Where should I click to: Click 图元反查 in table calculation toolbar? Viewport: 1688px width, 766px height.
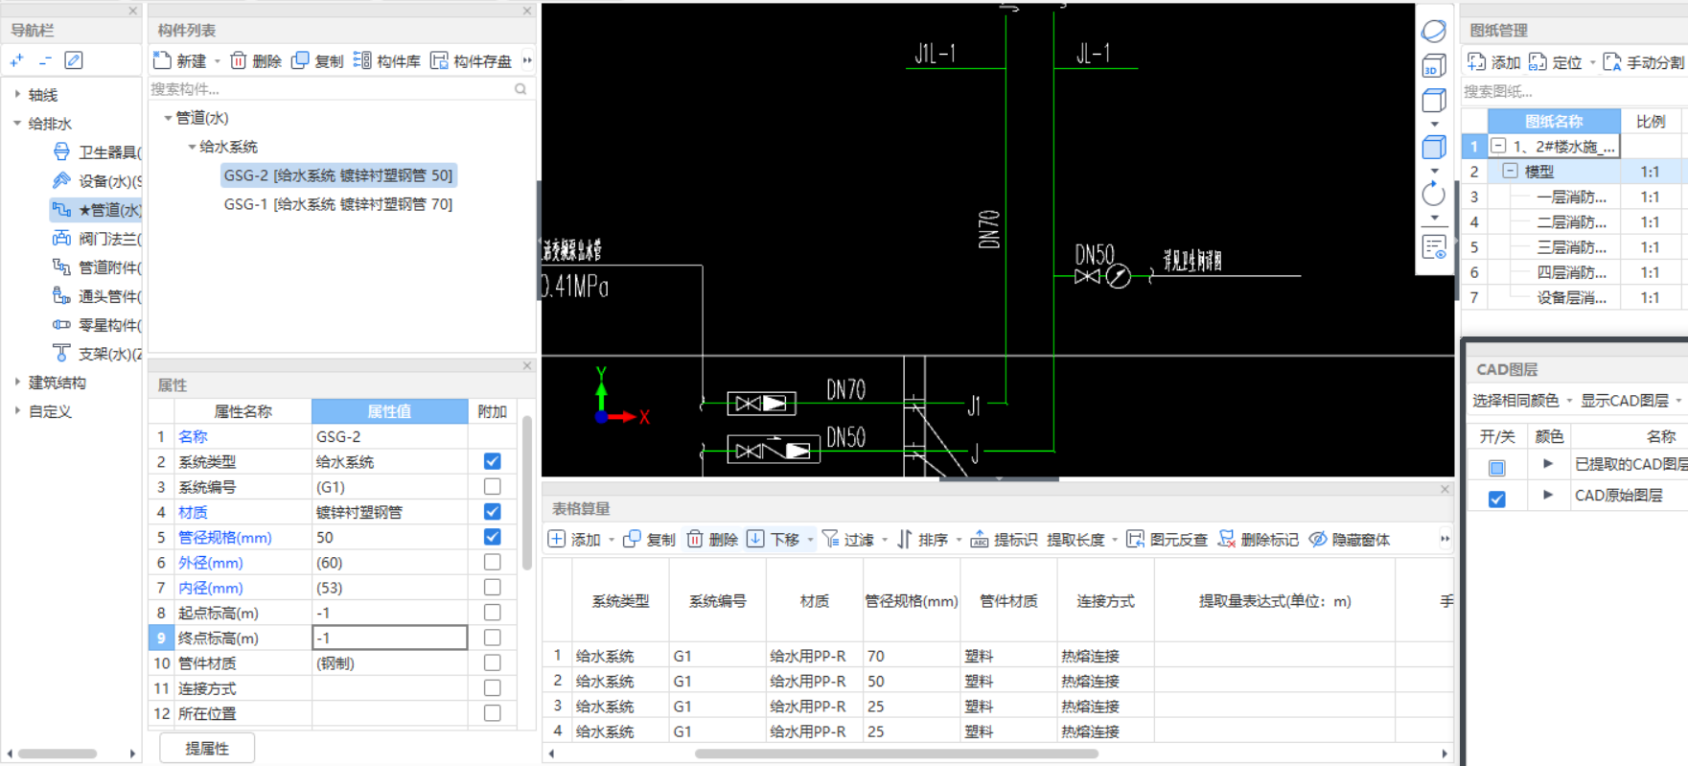coord(1167,540)
